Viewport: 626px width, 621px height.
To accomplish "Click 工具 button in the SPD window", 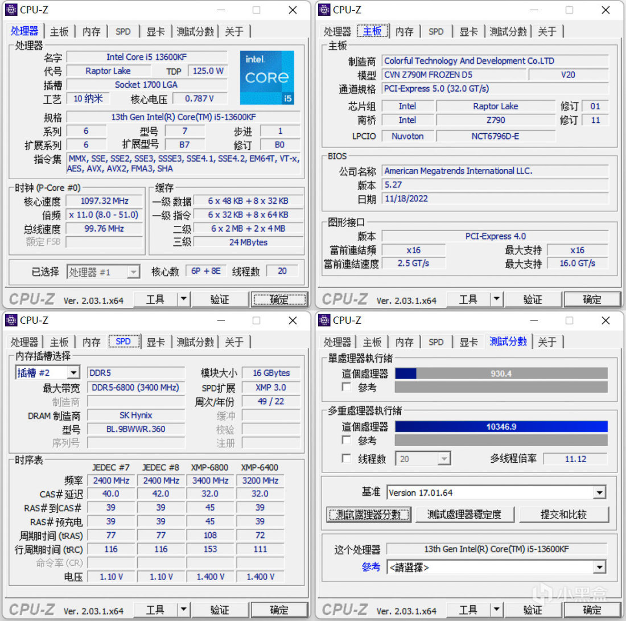I will (x=155, y=610).
